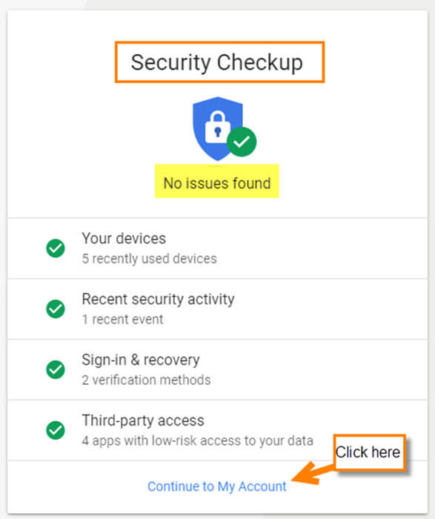Screen dimensions: 435x519
Task: Click the green checkmark badge on shield
Action: coord(242,142)
